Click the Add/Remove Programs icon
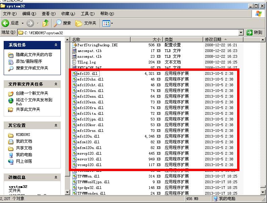 pos(11,62)
